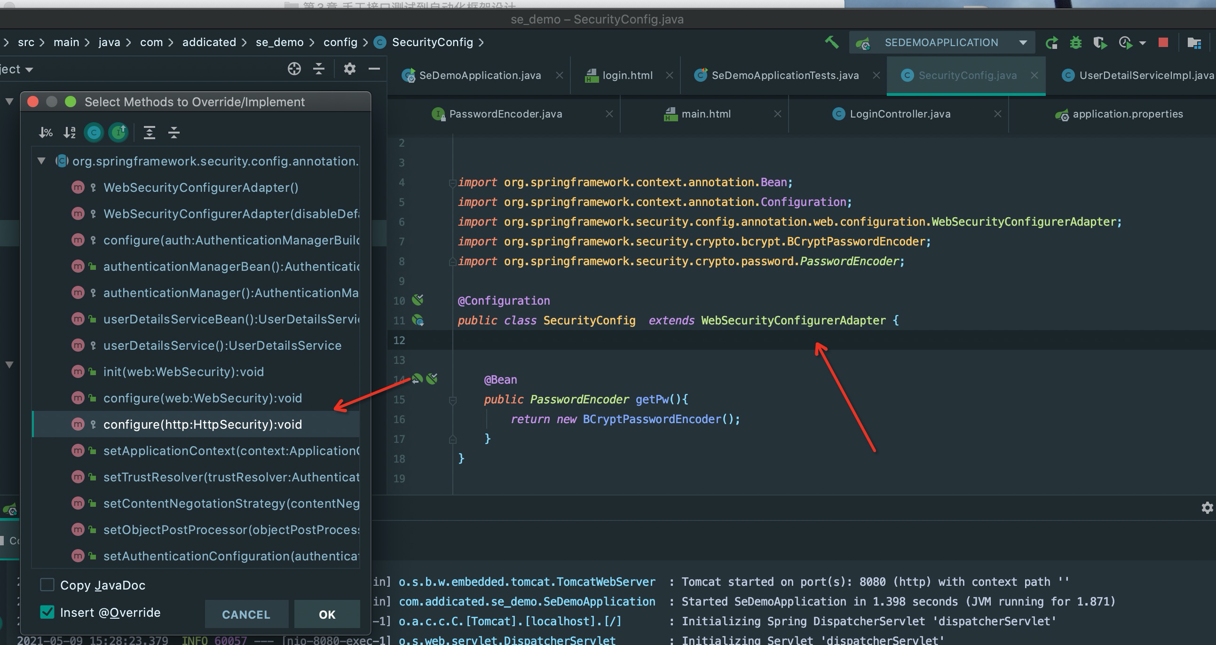Close the PasswordEncoder.java tab

[x=609, y=114]
